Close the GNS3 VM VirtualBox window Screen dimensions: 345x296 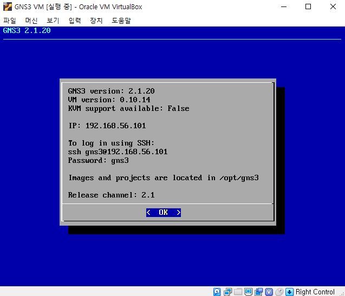tap(333, 6)
